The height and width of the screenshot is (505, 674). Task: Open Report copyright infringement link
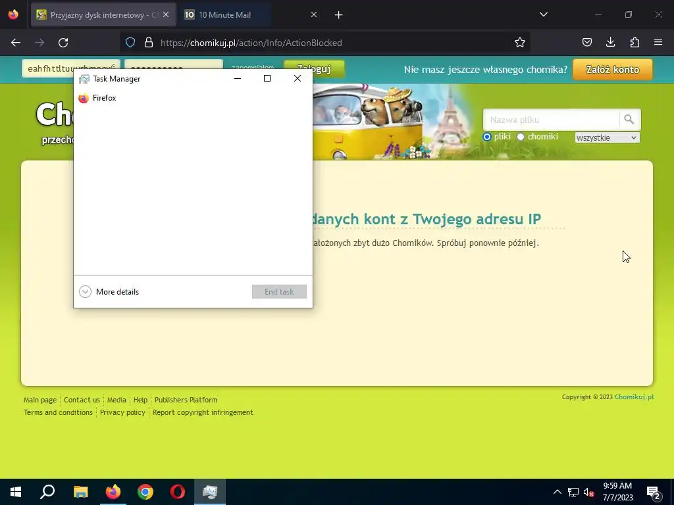pyautogui.click(x=203, y=412)
